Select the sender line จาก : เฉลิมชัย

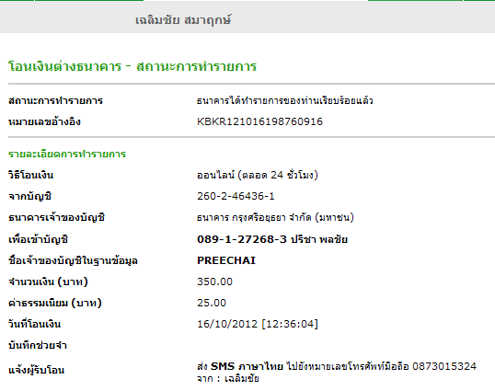(228, 378)
